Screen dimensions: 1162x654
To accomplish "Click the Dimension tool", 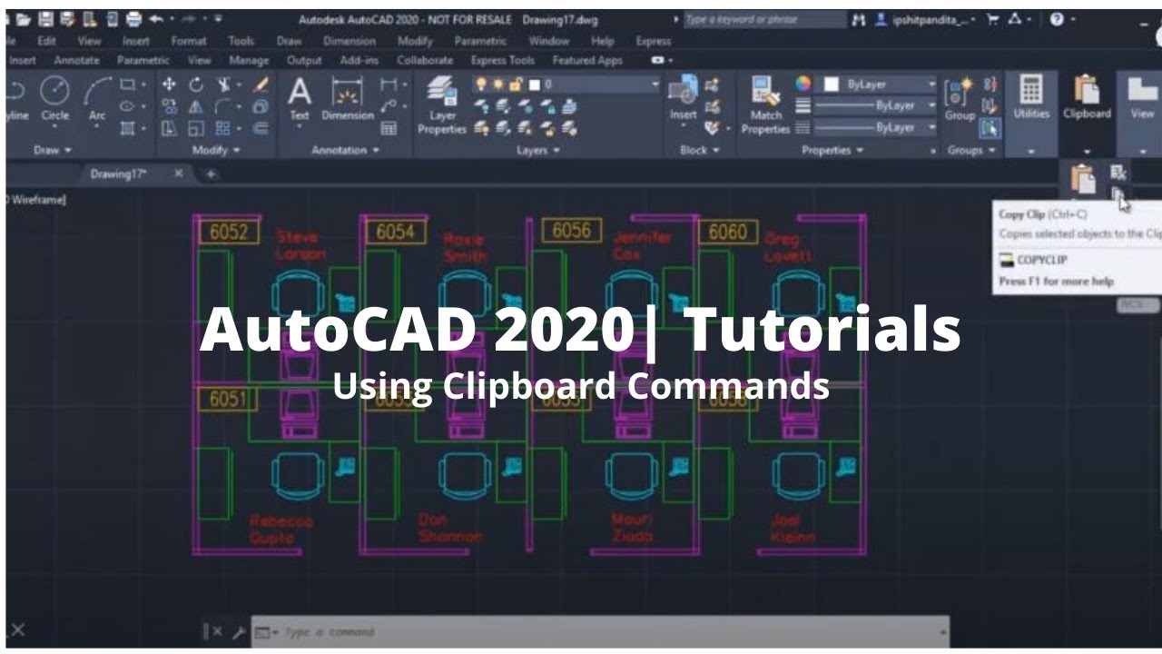I will click(x=347, y=98).
